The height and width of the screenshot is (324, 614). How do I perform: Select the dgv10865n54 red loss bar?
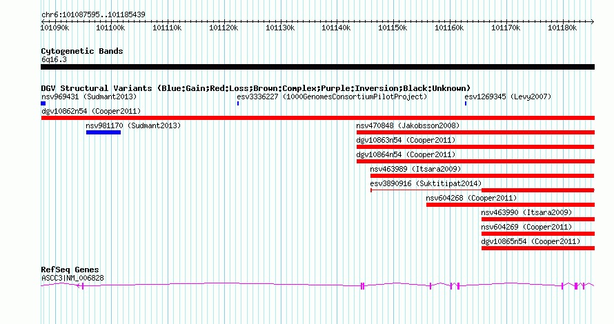pos(538,248)
